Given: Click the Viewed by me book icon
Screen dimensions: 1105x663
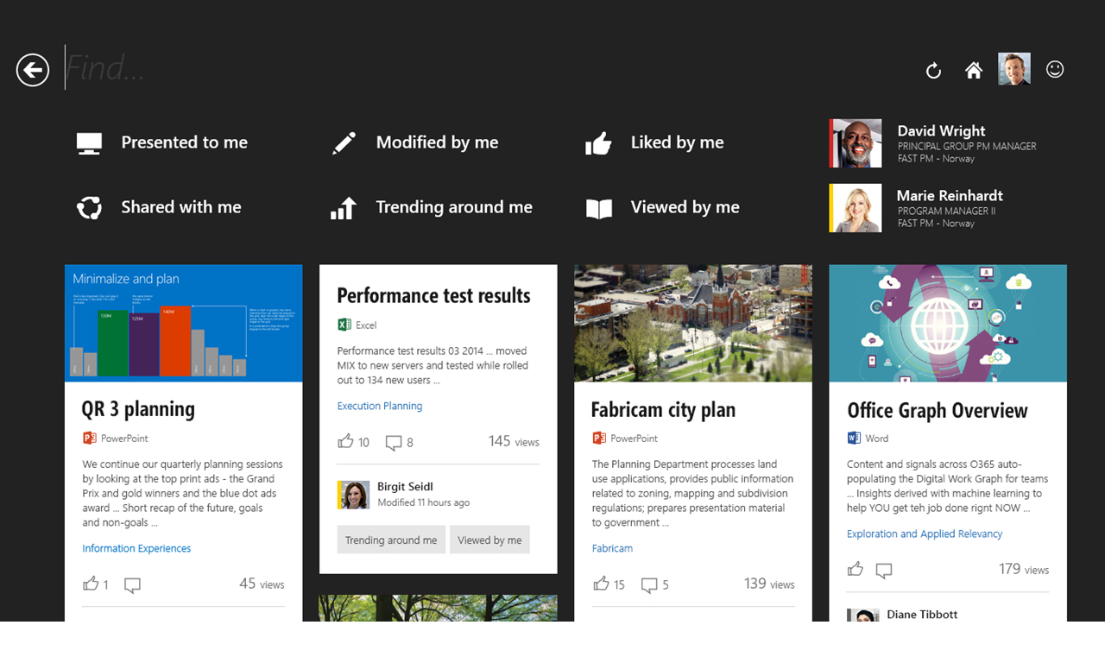Looking at the screenshot, I should (598, 208).
